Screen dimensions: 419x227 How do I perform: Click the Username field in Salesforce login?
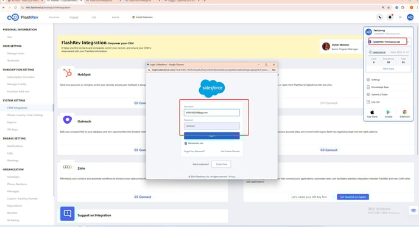(212, 113)
